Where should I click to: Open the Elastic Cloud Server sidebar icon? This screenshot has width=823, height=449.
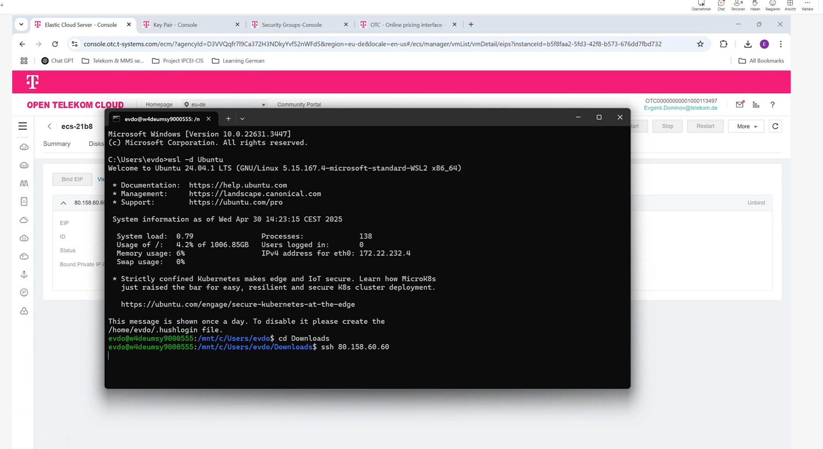(24, 147)
